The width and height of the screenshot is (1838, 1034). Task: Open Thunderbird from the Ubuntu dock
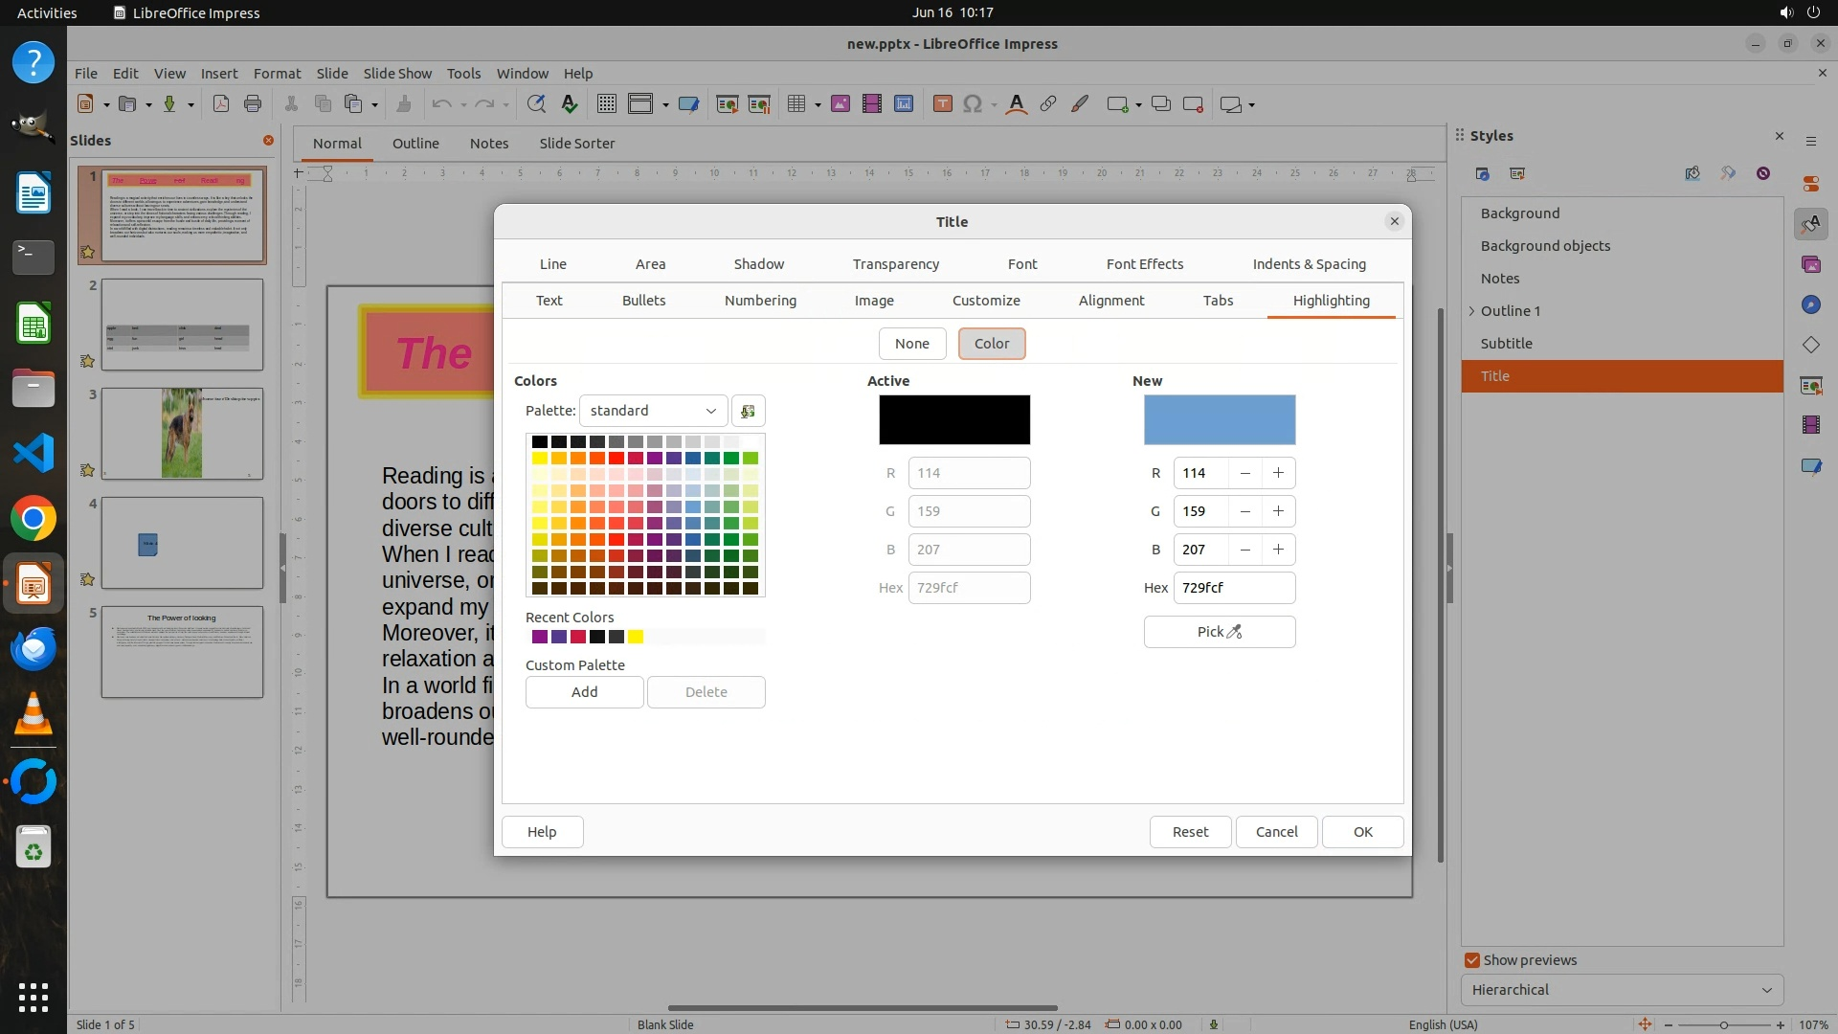point(34,649)
